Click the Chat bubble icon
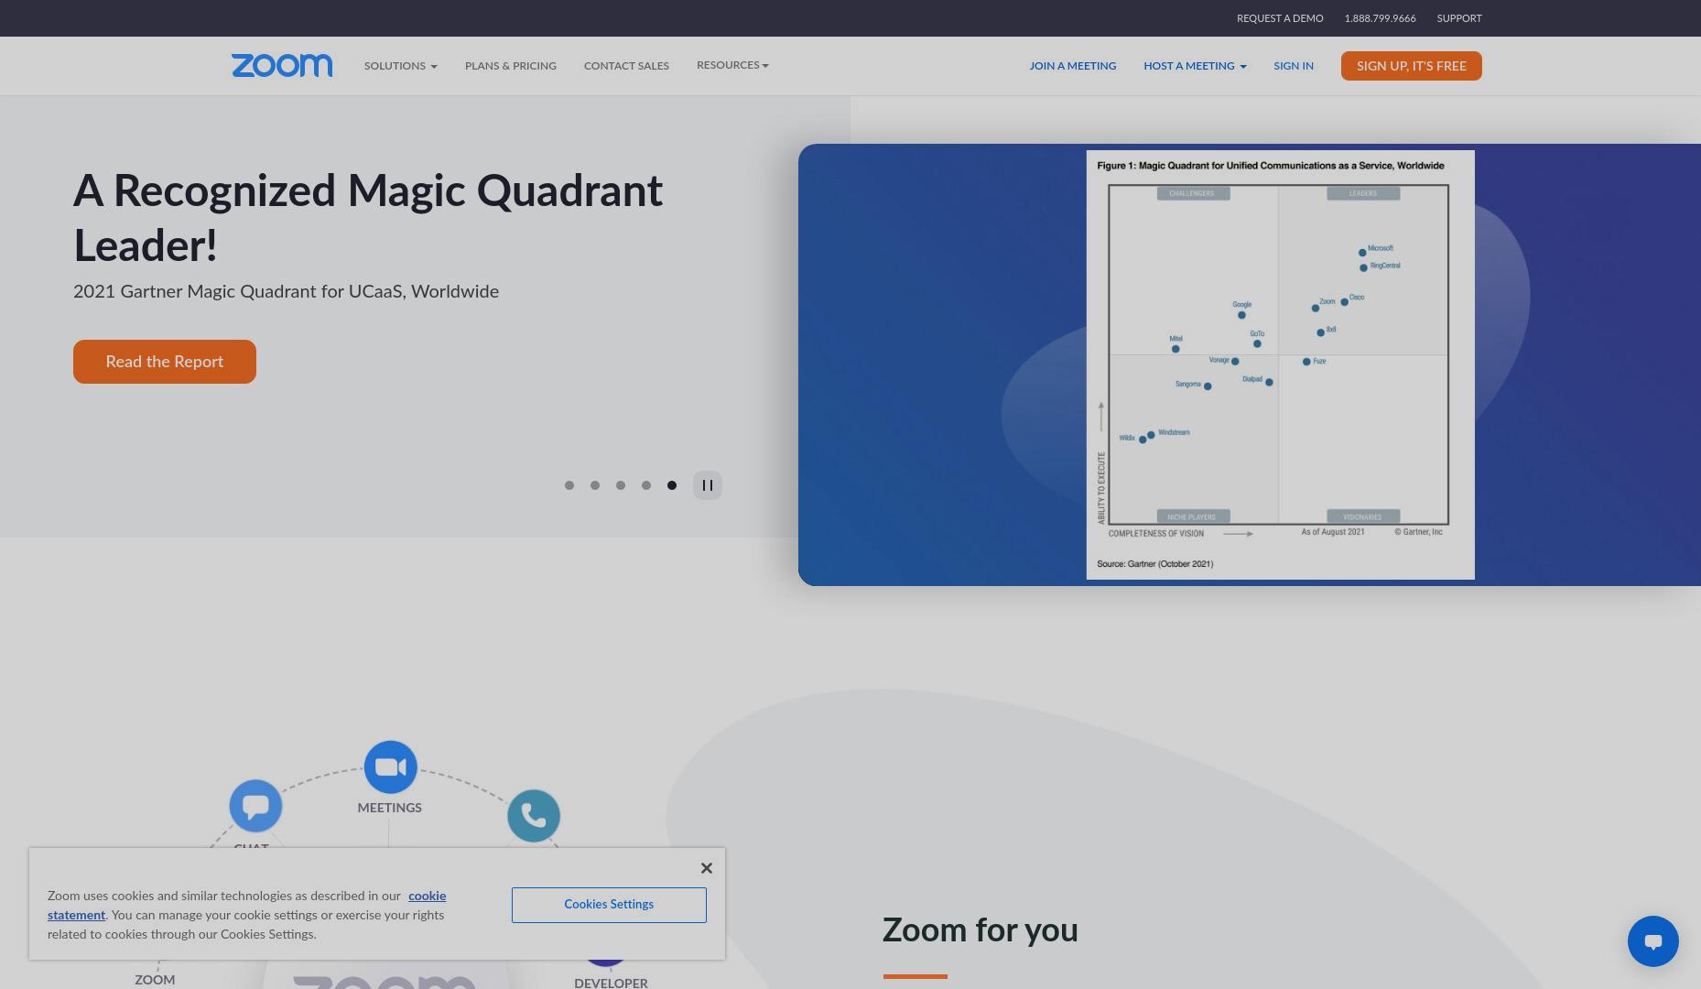 tap(255, 806)
